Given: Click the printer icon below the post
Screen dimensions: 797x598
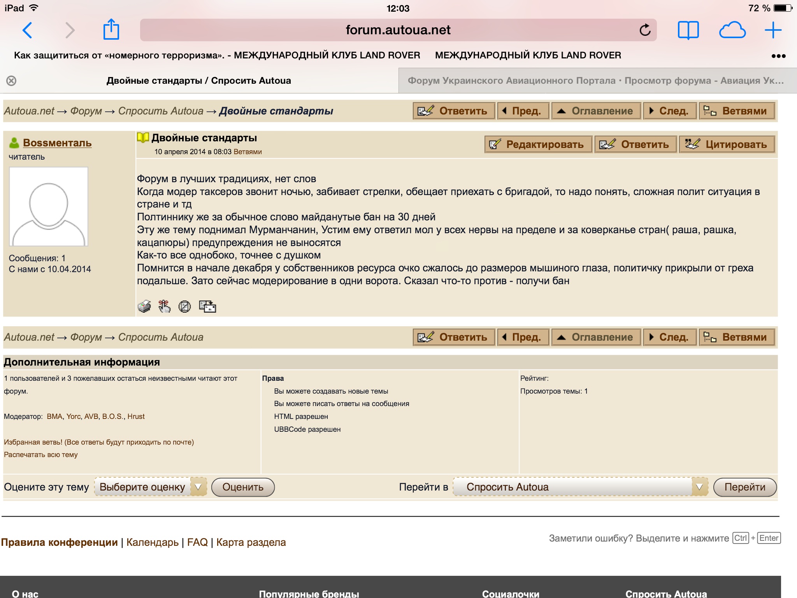Looking at the screenshot, I should click(144, 306).
